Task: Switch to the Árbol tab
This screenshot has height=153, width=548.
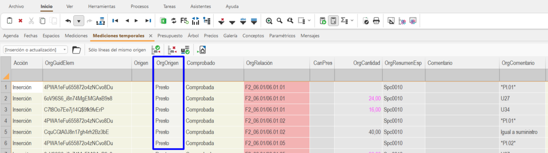Action: pyautogui.click(x=193, y=36)
